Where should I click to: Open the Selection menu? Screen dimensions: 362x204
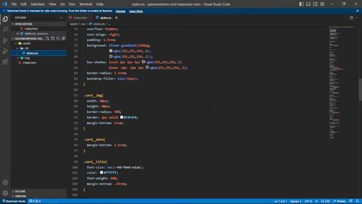(38, 4)
